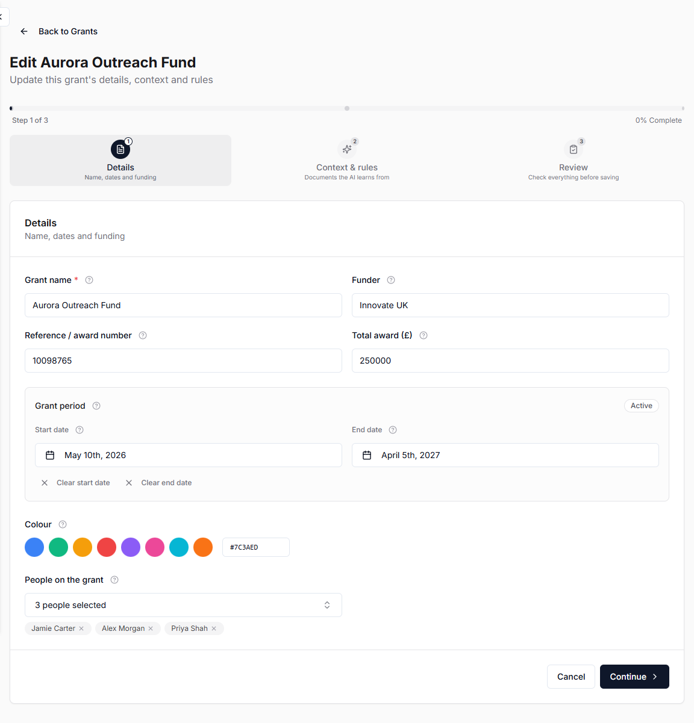Viewport: 694px width, 723px height.
Task: Click the collapse chevron at the top-left edge
Action: pos(2,17)
